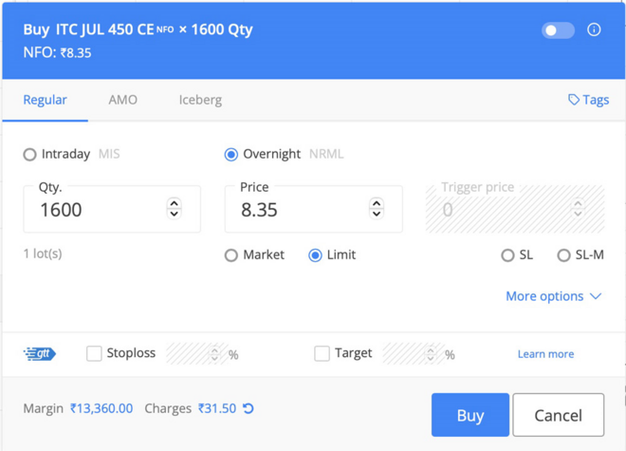
Task: Switch to the AMO tab
Action: click(122, 100)
